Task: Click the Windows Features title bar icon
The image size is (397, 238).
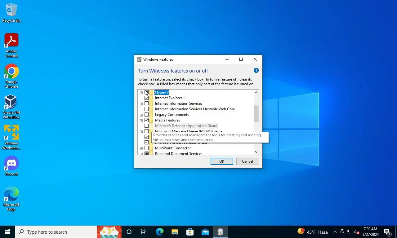Action: coord(139,59)
